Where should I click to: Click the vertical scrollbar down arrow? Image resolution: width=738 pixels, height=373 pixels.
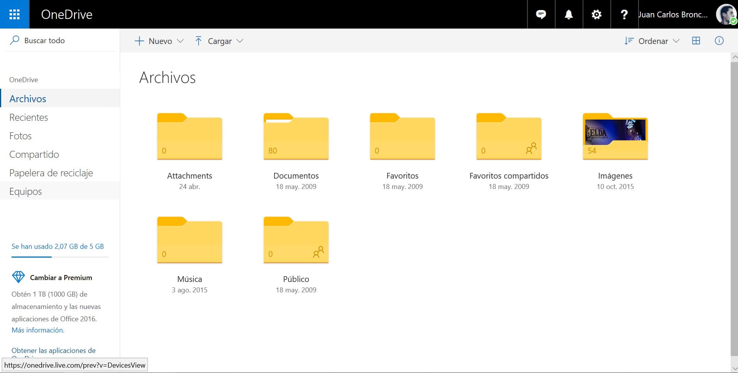(734, 369)
